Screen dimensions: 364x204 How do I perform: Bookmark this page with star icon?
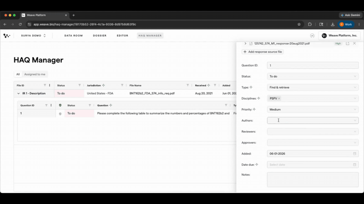click(299, 24)
